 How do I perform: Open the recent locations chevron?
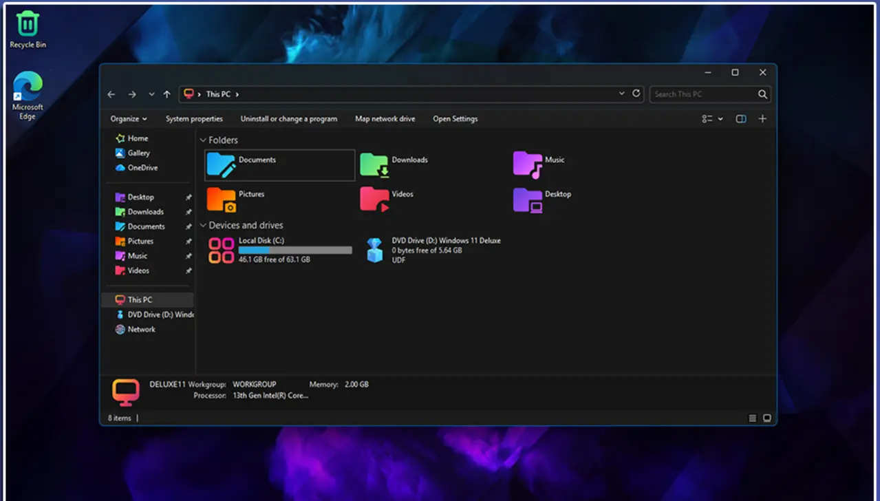(x=151, y=94)
